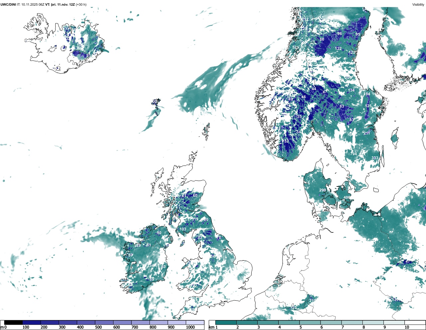Click the value 44 on Norway–Sweden border
This screenshot has width=426, height=330.
click(314, 89)
